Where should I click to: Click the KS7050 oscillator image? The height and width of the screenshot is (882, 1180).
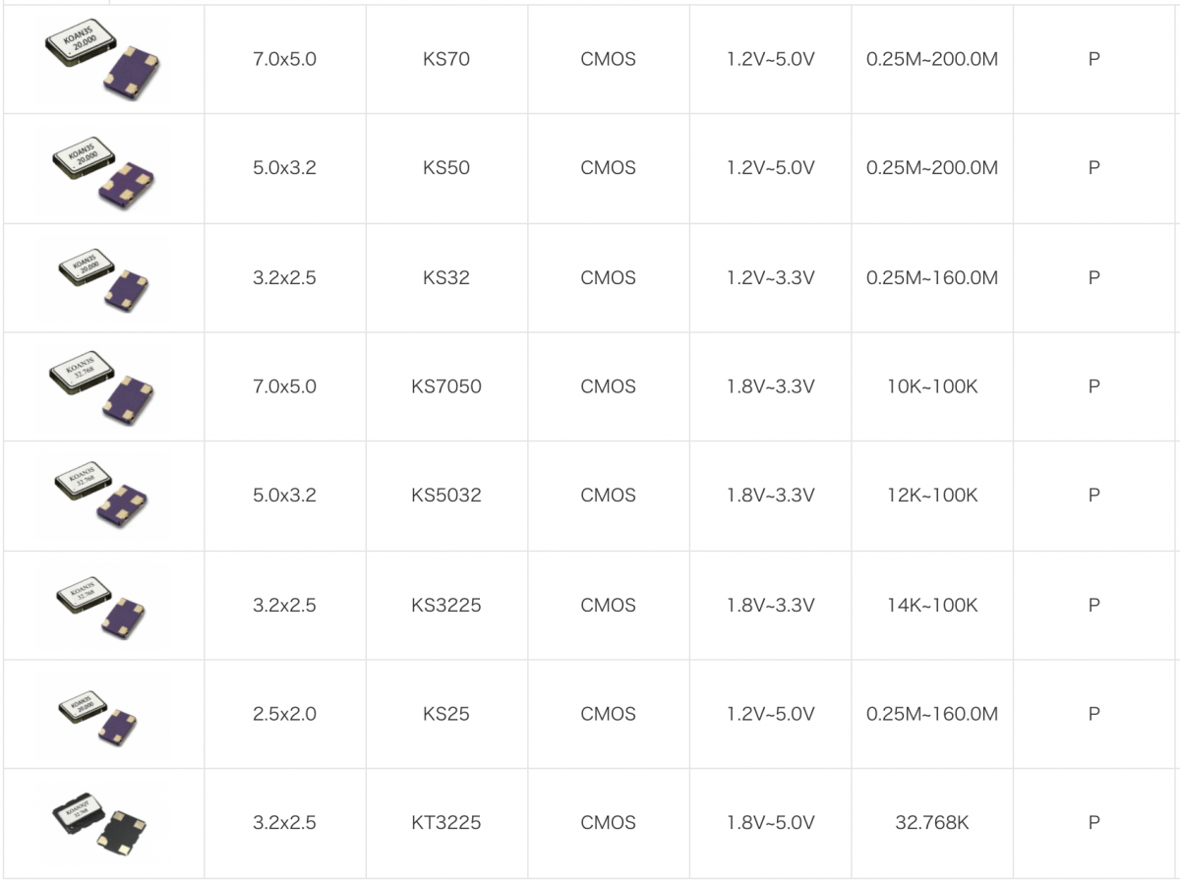click(102, 387)
